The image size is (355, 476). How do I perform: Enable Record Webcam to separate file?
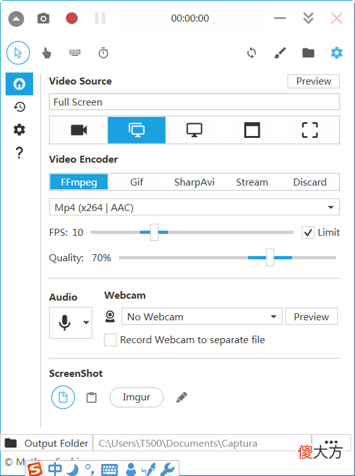pos(110,340)
